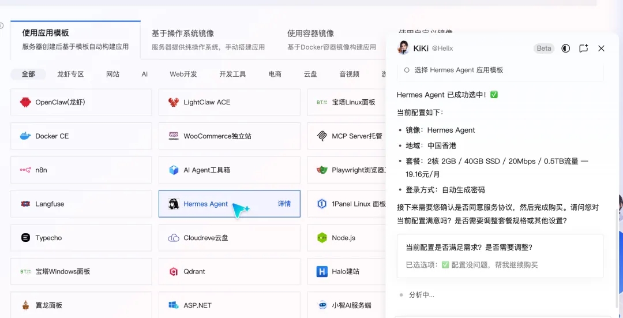
Task: Click the WooCommerce logo icon
Action: [x=174, y=136]
